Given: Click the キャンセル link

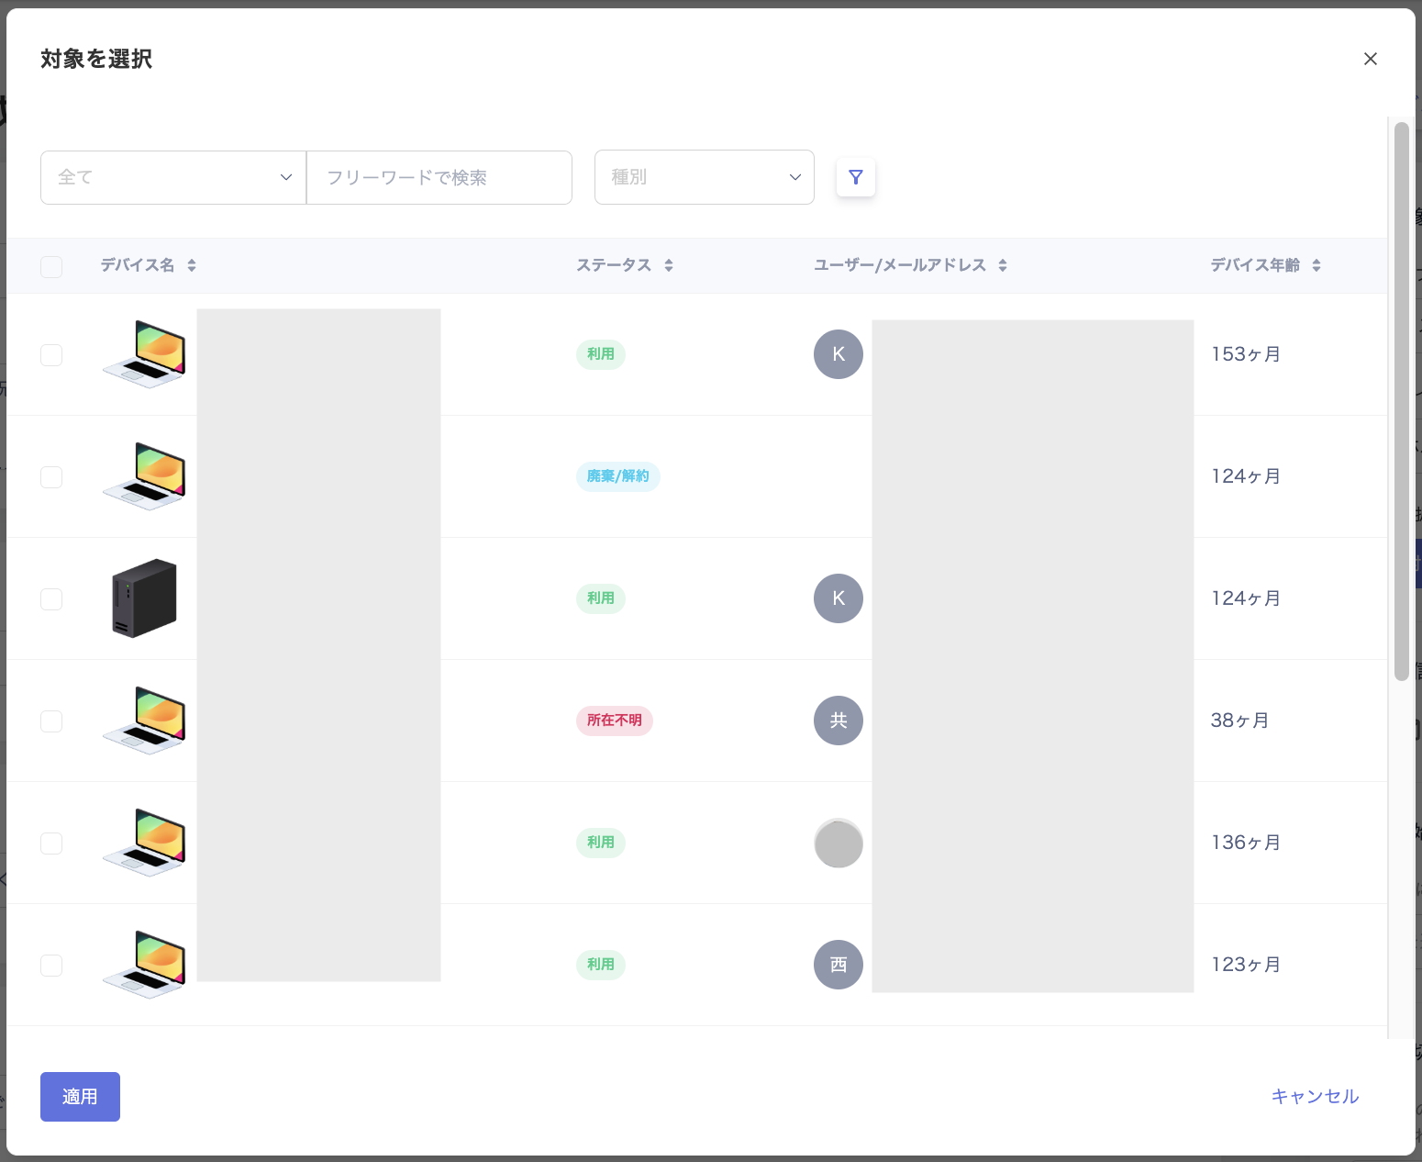Looking at the screenshot, I should click(1315, 1096).
